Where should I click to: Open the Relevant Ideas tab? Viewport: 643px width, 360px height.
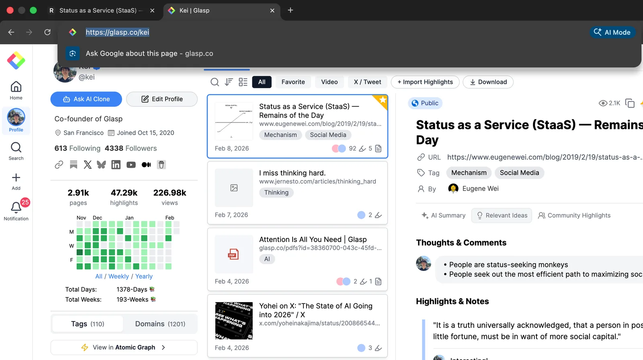click(502, 216)
